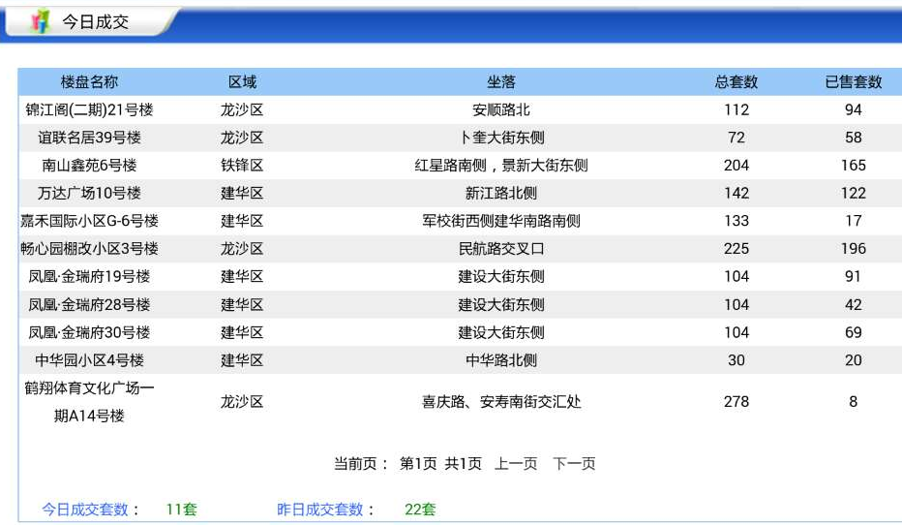The image size is (902, 525).
Task: Open 畅心园棚改小区3号楼 listing
Action: coord(89,248)
